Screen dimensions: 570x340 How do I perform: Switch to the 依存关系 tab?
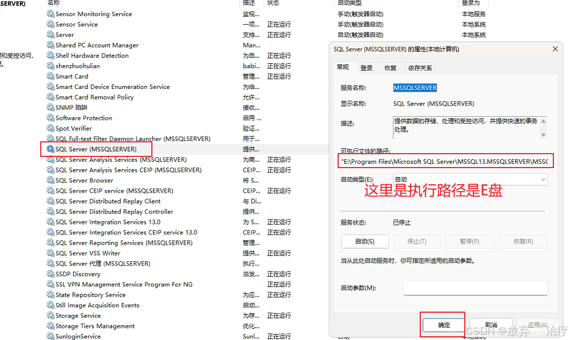[x=420, y=68]
